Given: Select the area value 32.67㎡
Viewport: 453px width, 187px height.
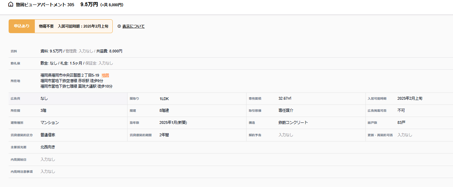Looking at the screenshot, I should coord(285,98).
